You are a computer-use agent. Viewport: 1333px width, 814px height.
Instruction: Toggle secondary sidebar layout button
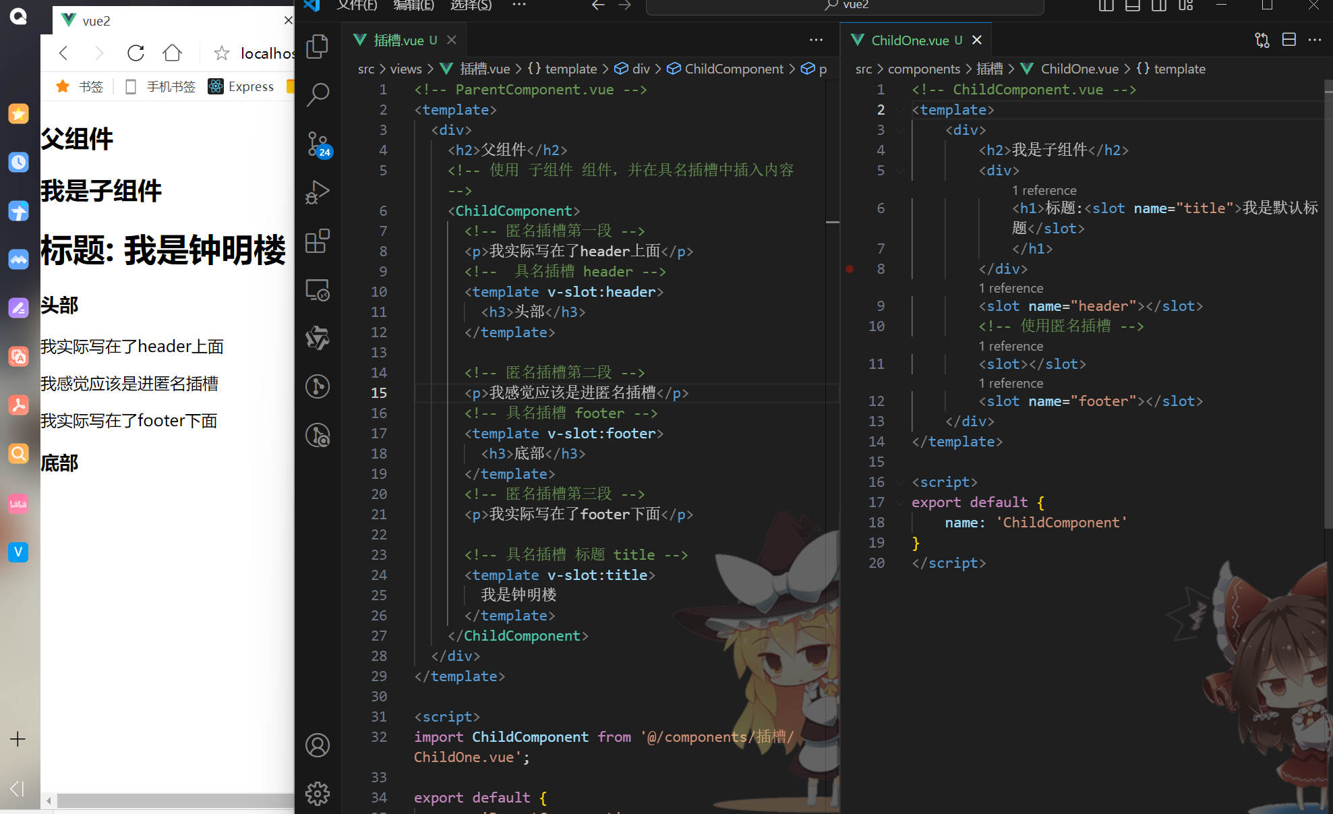click(1159, 5)
